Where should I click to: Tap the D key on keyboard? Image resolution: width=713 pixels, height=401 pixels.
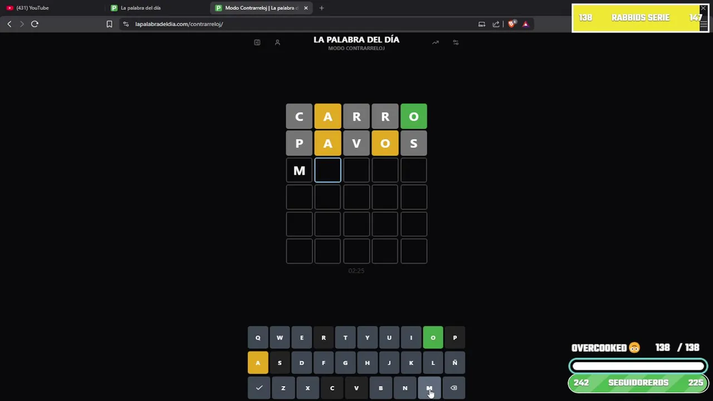[301, 363]
